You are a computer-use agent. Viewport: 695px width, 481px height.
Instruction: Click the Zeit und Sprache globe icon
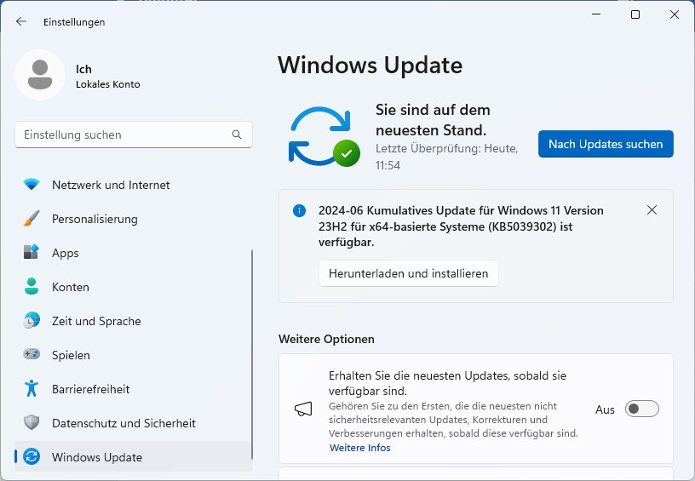point(32,320)
